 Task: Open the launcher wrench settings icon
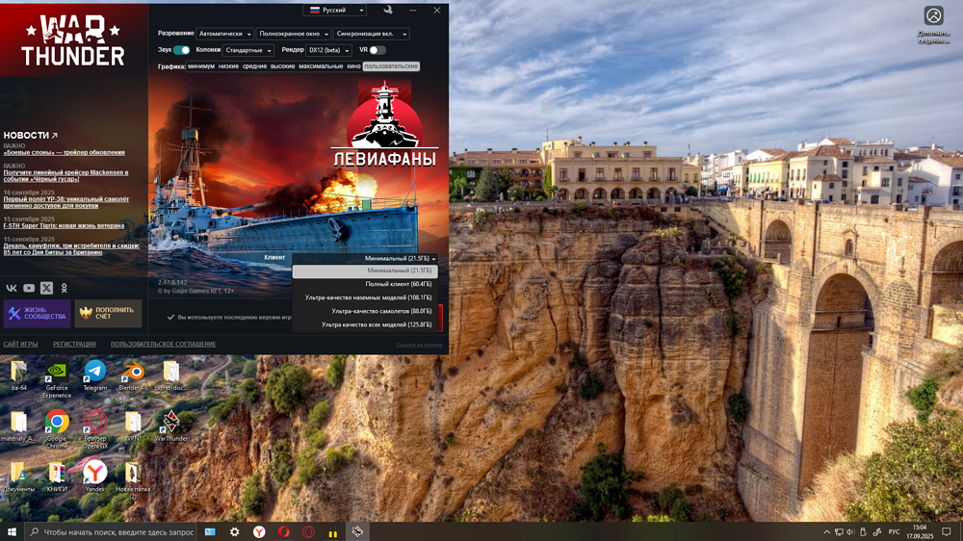coord(387,10)
